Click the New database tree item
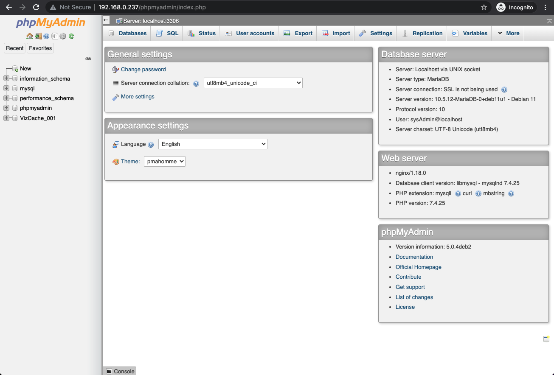 [x=25, y=69]
